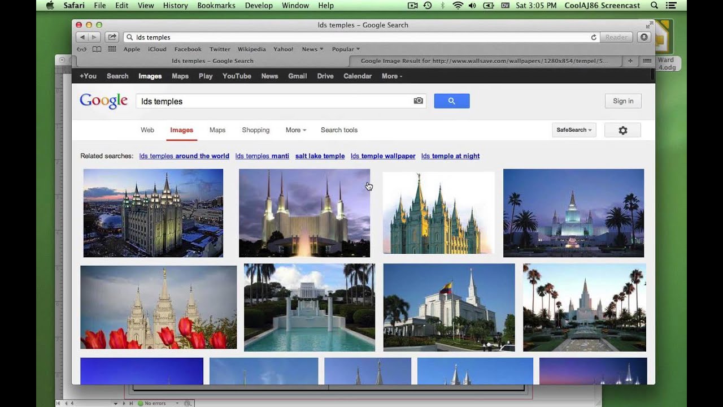This screenshot has height=407, width=723.
Task: Add a new tab with plus button
Action: (x=630, y=60)
